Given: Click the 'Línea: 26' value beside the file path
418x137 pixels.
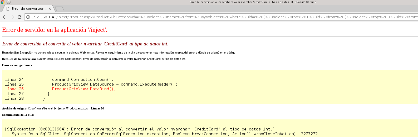Looking at the screenshot, I should point(97,108).
